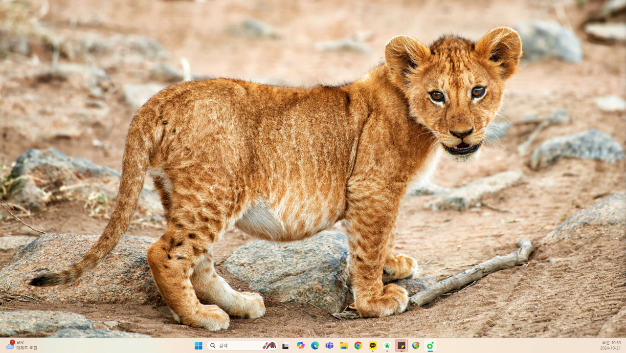Image resolution: width=626 pixels, height=353 pixels.
Task: Launch Google Chrome from the taskbar
Action: click(358, 346)
